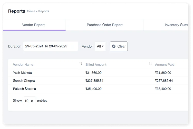Click the Vendor Name column header
This screenshot has width=193, height=129.
(x=23, y=64)
